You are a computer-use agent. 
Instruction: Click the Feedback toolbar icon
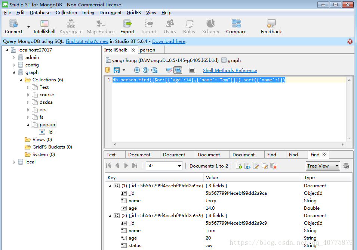tap(271, 26)
